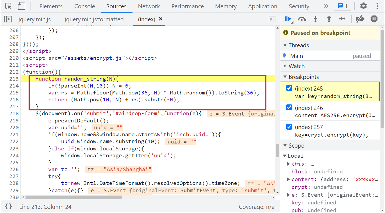Screen dimensions: 385x213
Task: Uncheck the (index):257 breakpoint
Action: 289,127
